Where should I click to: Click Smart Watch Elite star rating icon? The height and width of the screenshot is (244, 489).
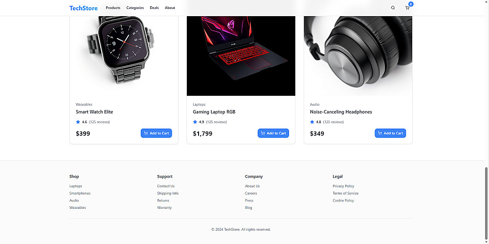78,122
